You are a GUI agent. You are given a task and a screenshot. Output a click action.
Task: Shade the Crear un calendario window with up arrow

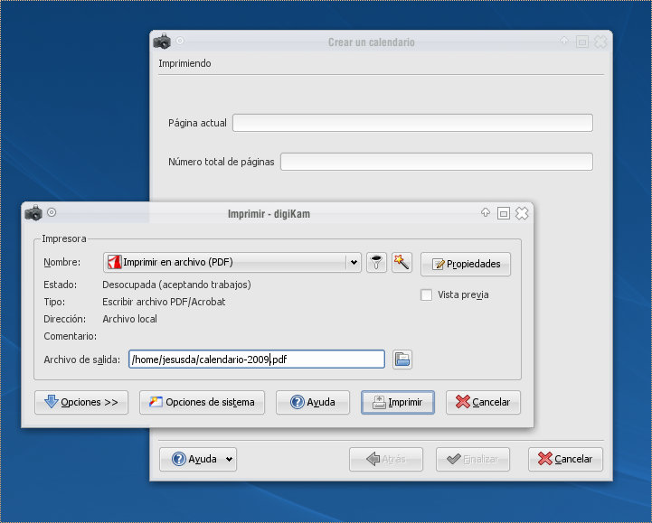pyautogui.click(x=564, y=41)
